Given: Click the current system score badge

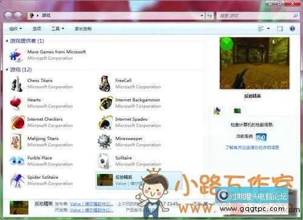Looking at the screenshot, I should pyautogui.click(x=261, y=137).
